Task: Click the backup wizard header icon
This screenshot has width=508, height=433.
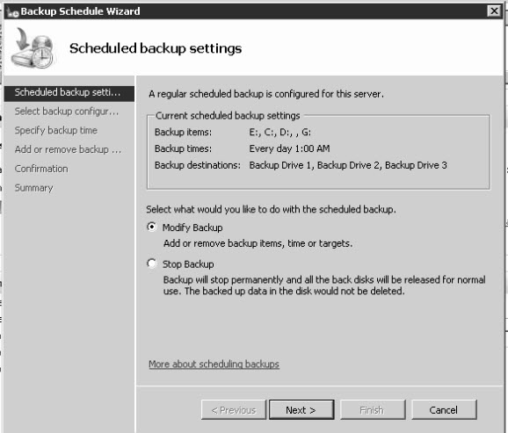Action: (33, 48)
